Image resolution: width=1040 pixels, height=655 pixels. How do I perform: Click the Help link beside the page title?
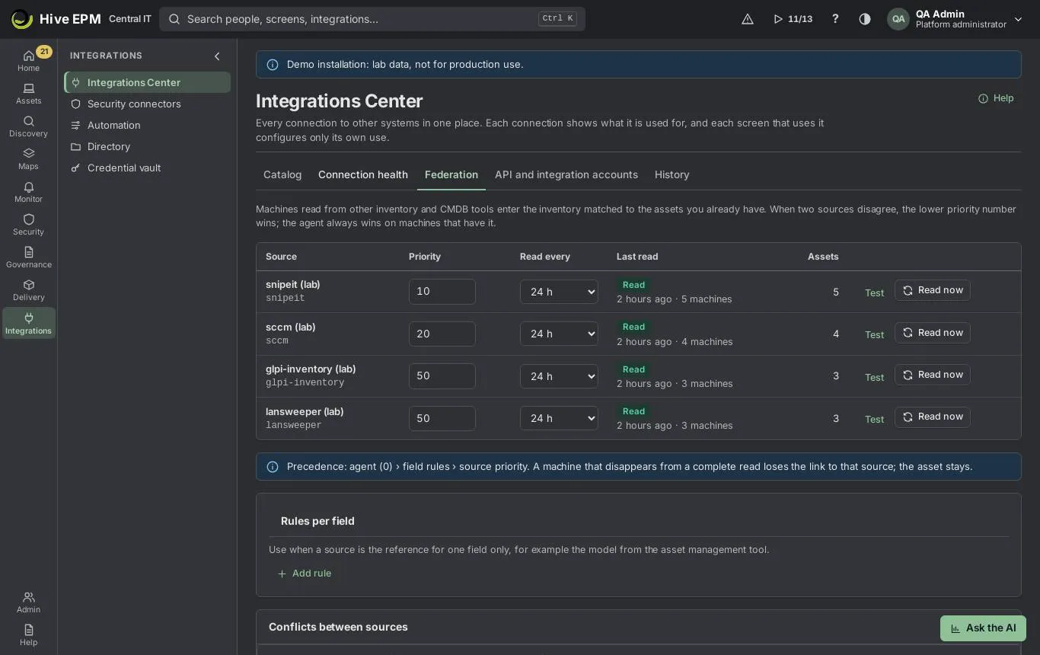[x=996, y=98]
